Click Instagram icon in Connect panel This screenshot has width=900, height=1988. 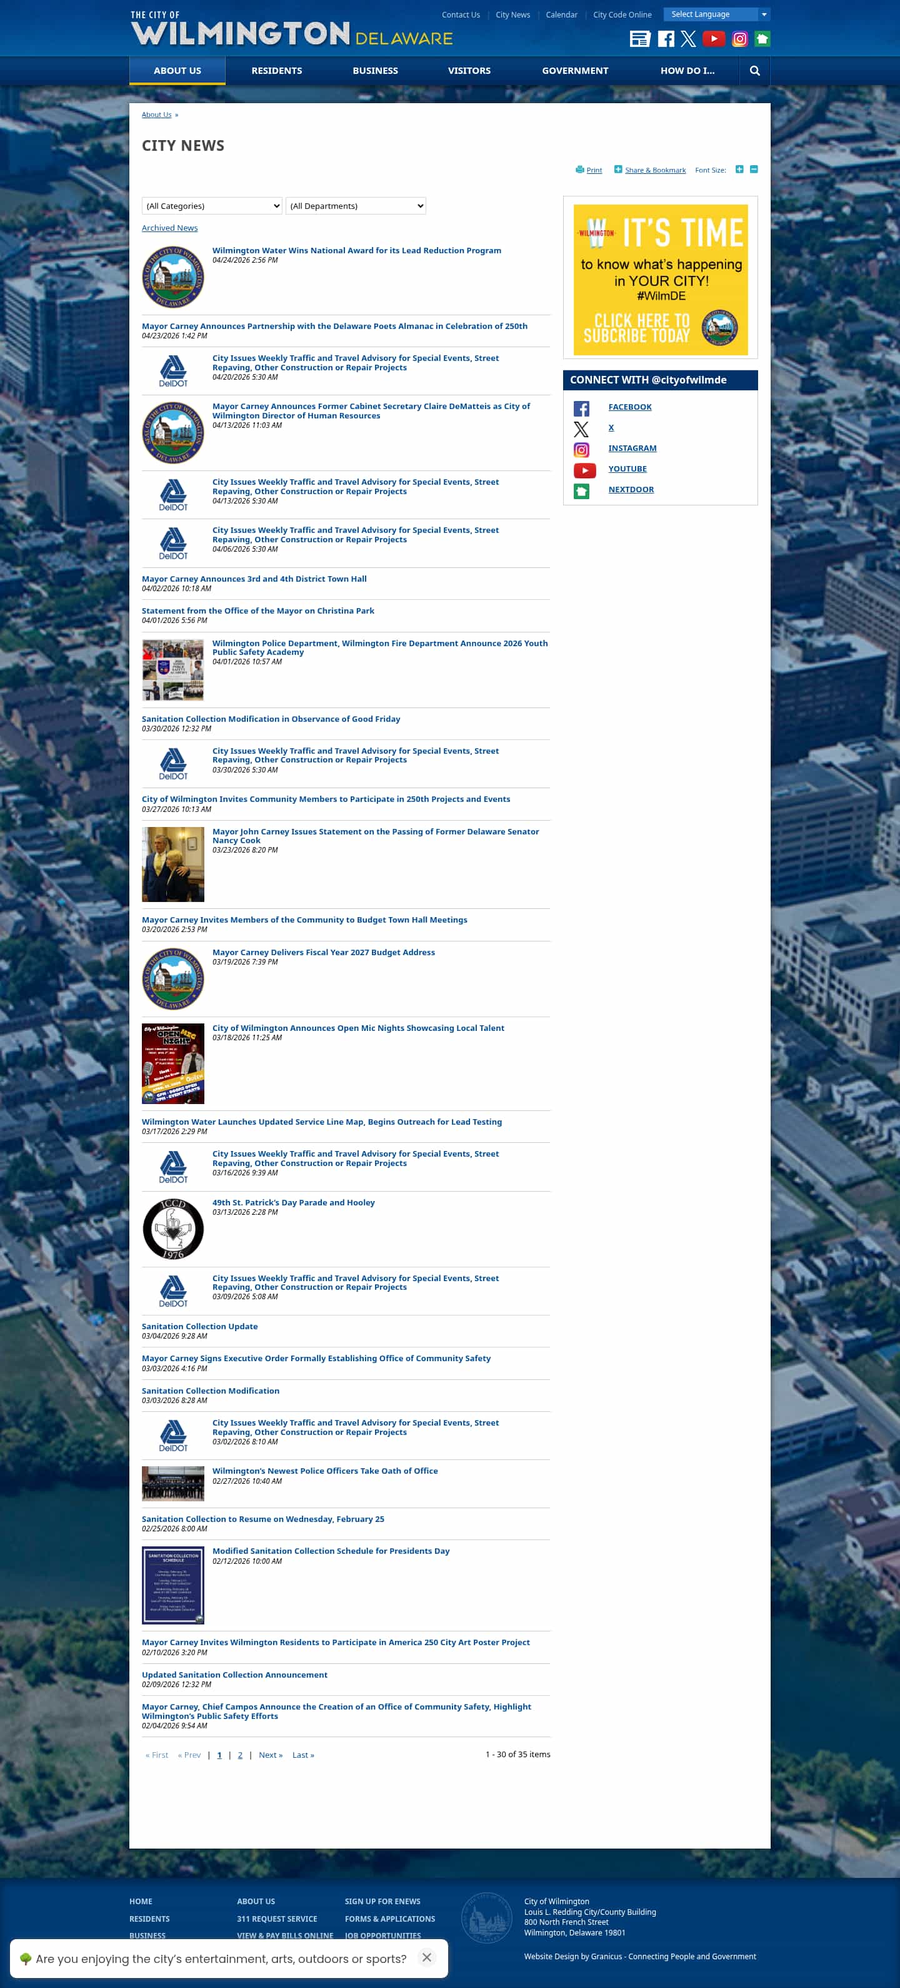point(581,450)
